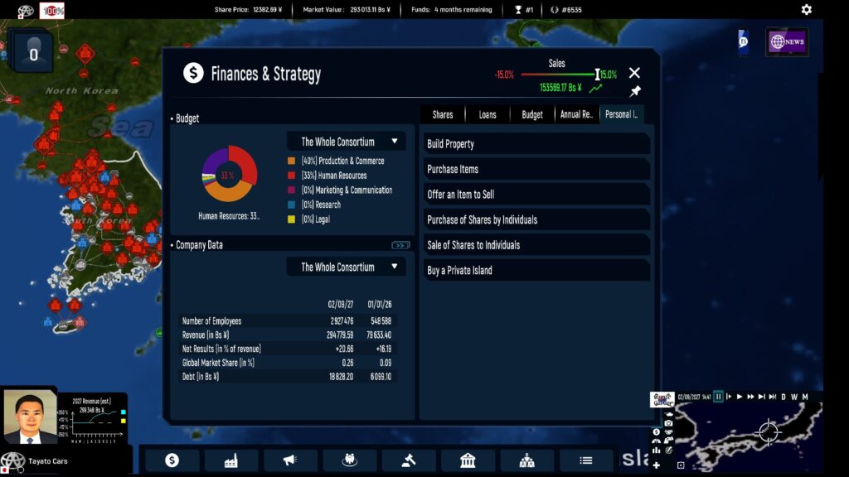Click the megaphone marketing icon
Image resolution: width=849 pixels, height=477 pixels.
290,460
